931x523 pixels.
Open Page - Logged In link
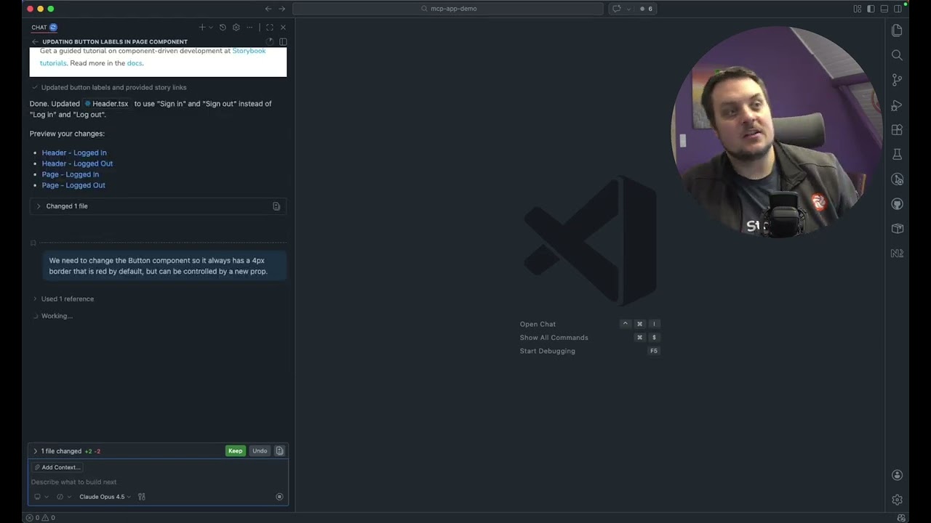pyautogui.click(x=71, y=174)
